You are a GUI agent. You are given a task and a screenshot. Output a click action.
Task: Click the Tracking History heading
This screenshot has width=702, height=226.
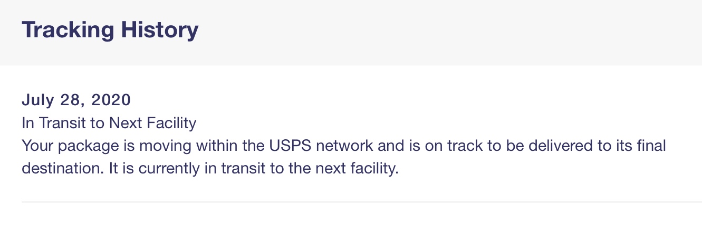(x=110, y=30)
